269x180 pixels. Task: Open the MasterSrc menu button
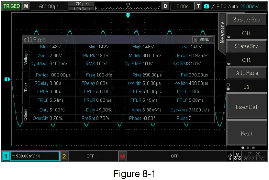[x=246, y=19]
